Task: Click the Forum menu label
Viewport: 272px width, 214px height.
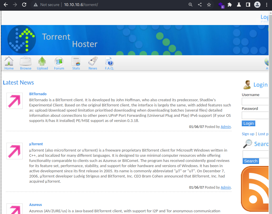Action: point(59,68)
